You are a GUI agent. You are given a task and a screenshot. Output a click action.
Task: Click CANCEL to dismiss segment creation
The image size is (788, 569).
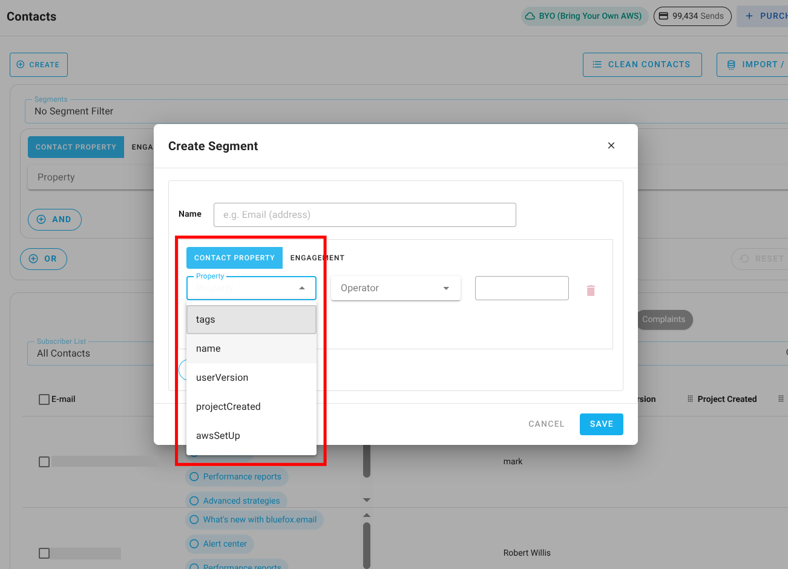click(546, 424)
